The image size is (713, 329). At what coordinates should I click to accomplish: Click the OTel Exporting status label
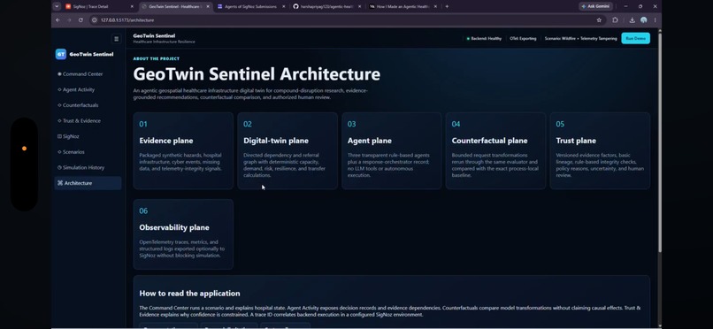click(x=523, y=39)
